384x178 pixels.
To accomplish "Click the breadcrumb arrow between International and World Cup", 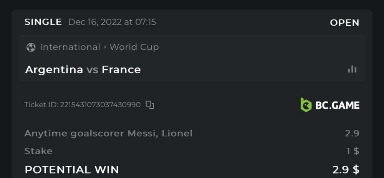I will point(105,47).
